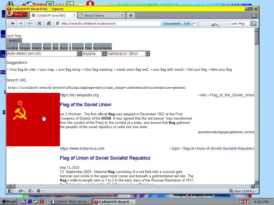274x205 pixels.
Task: Expand the Opera Turbo dropdown arrow
Action: point(43,191)
